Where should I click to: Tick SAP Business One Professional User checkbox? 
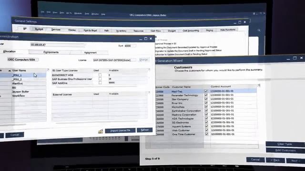[x=100, y=79]
